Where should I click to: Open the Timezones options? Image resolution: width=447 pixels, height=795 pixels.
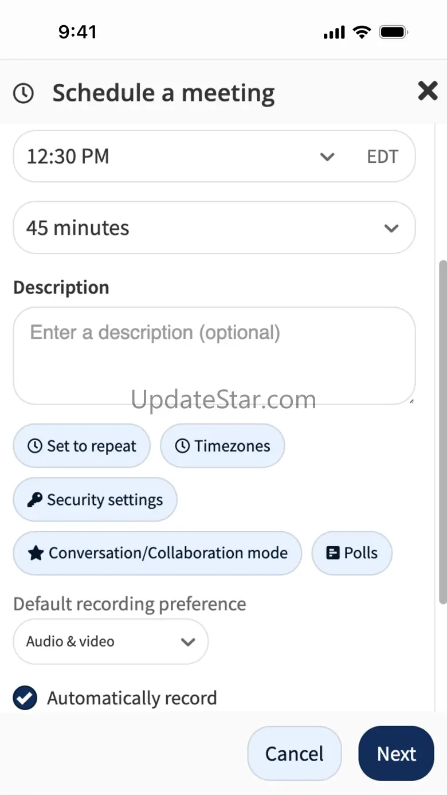(x=222, y=446)
